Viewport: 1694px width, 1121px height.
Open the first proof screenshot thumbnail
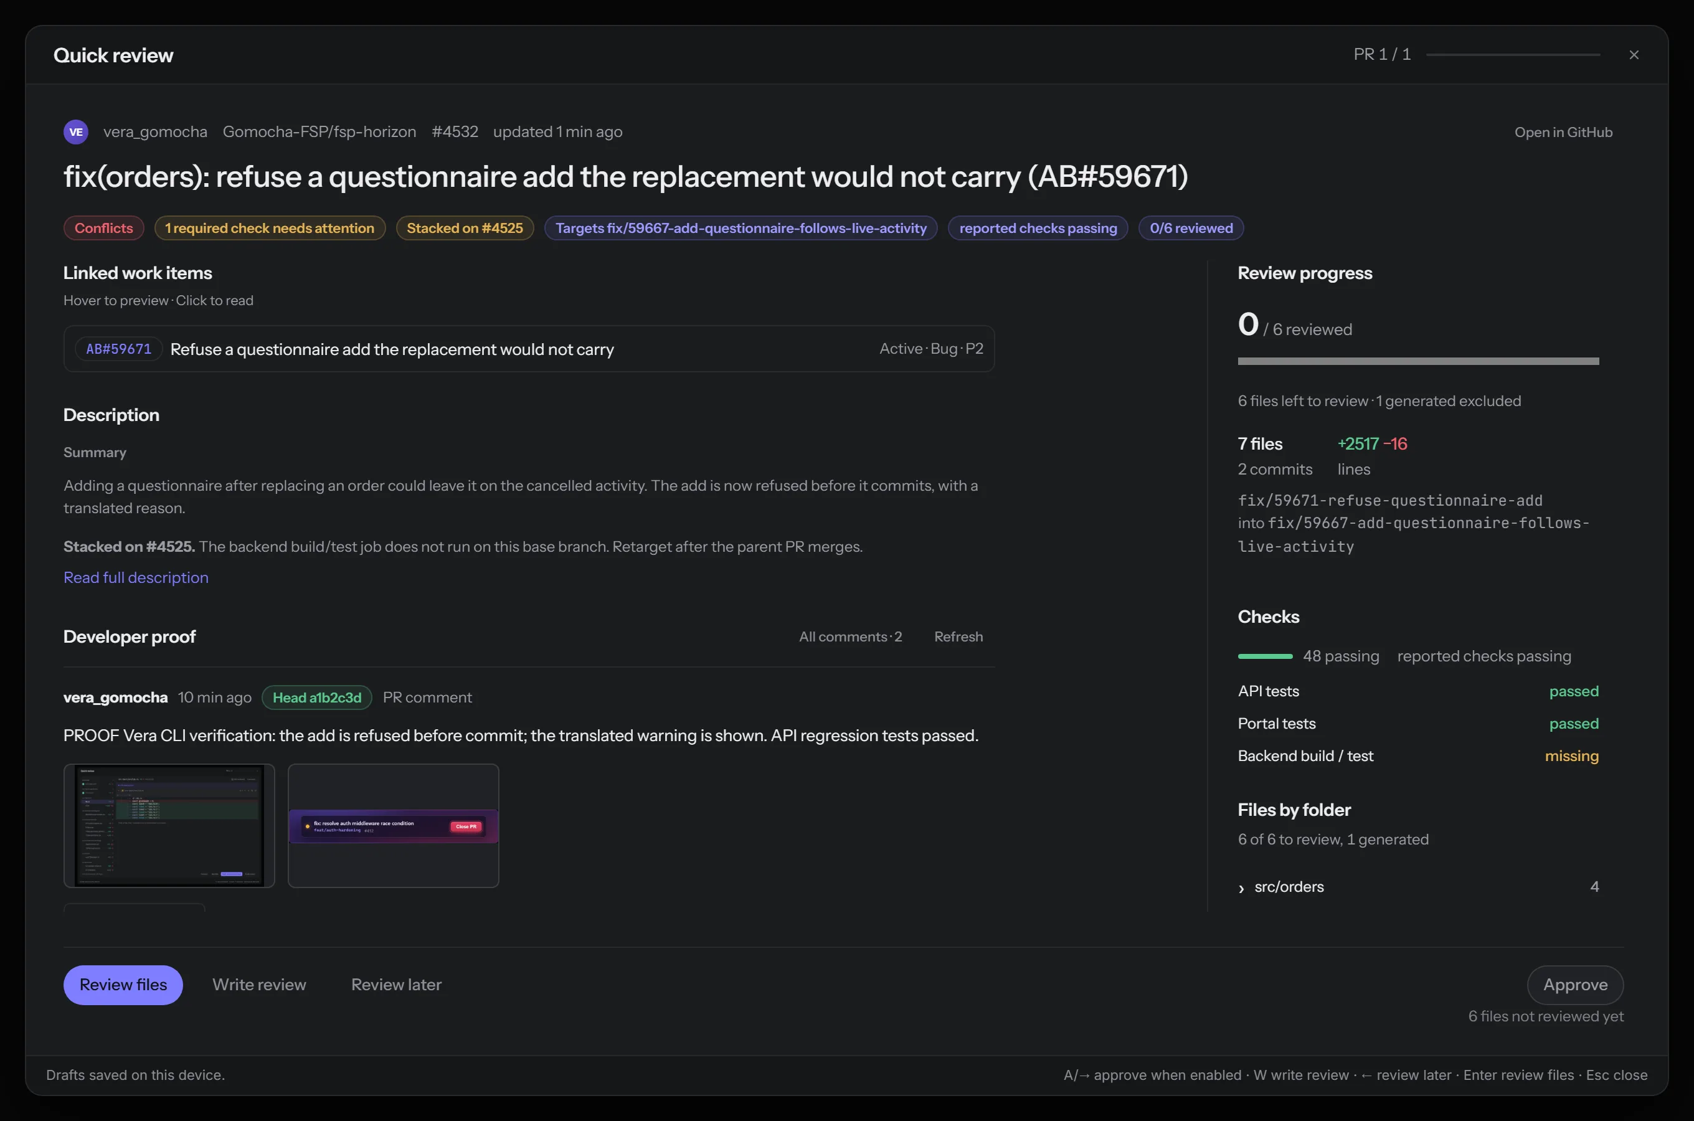click(169, 826)
